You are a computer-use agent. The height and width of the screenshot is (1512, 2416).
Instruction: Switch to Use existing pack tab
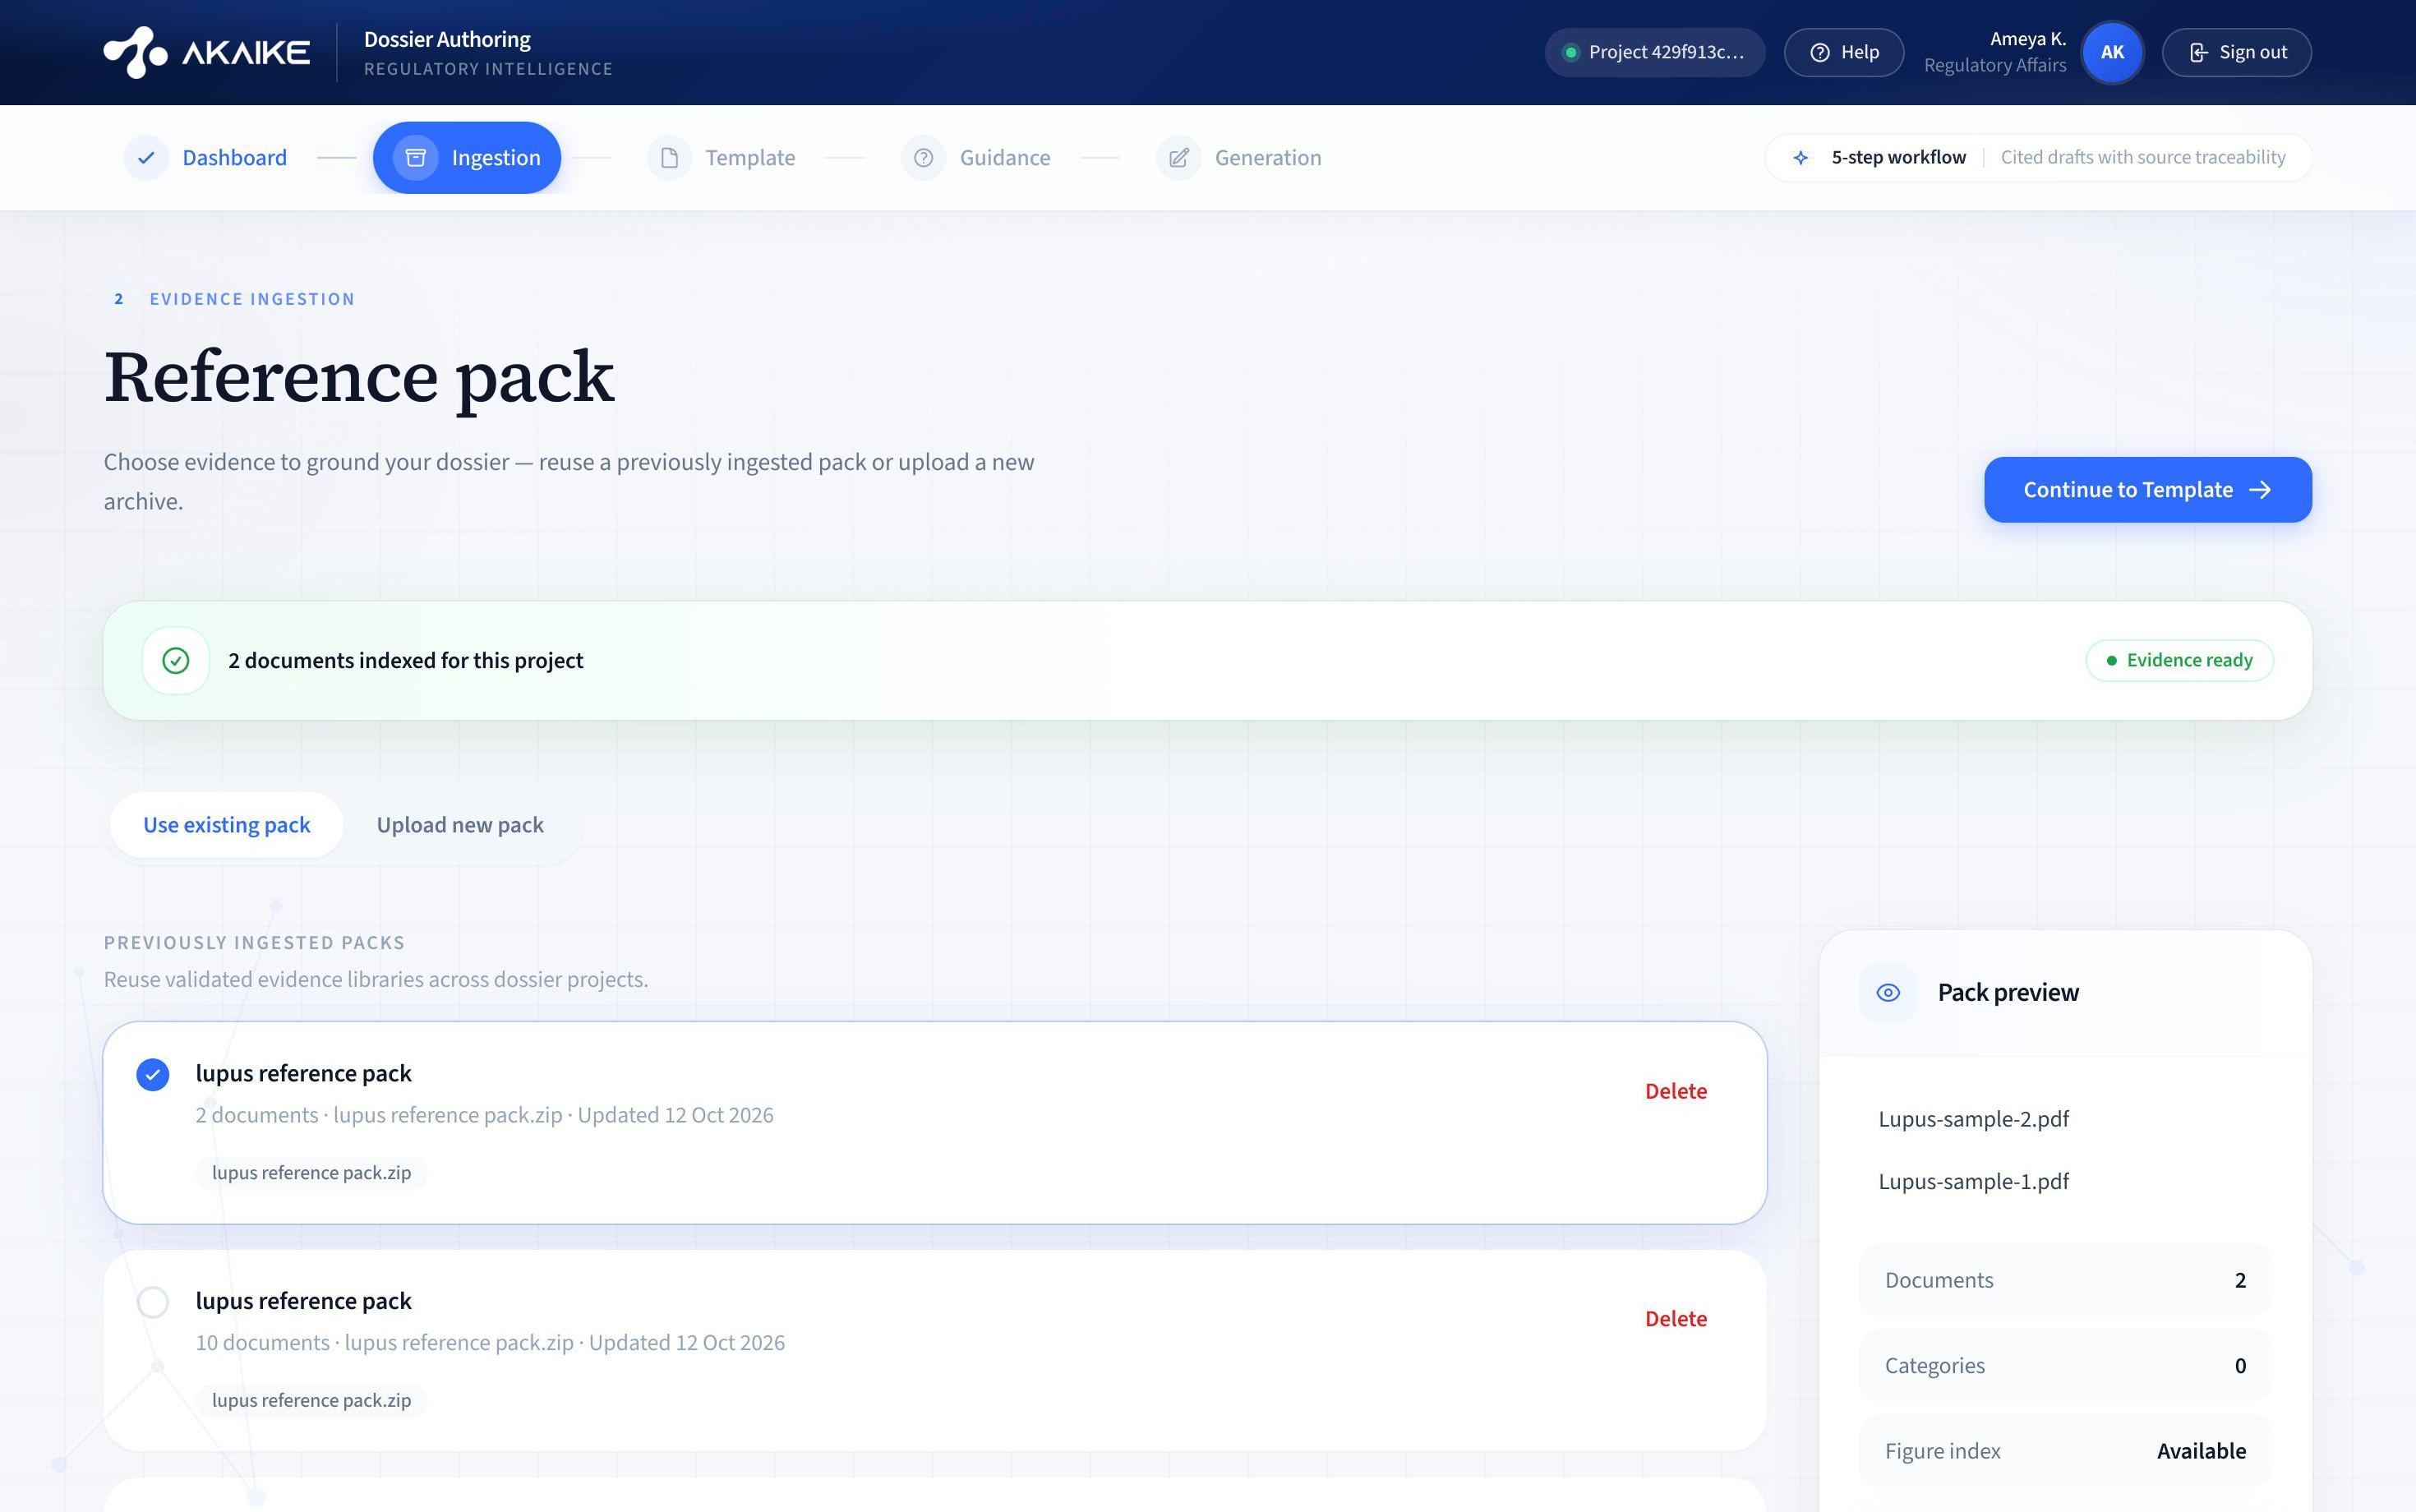[227, 825]
